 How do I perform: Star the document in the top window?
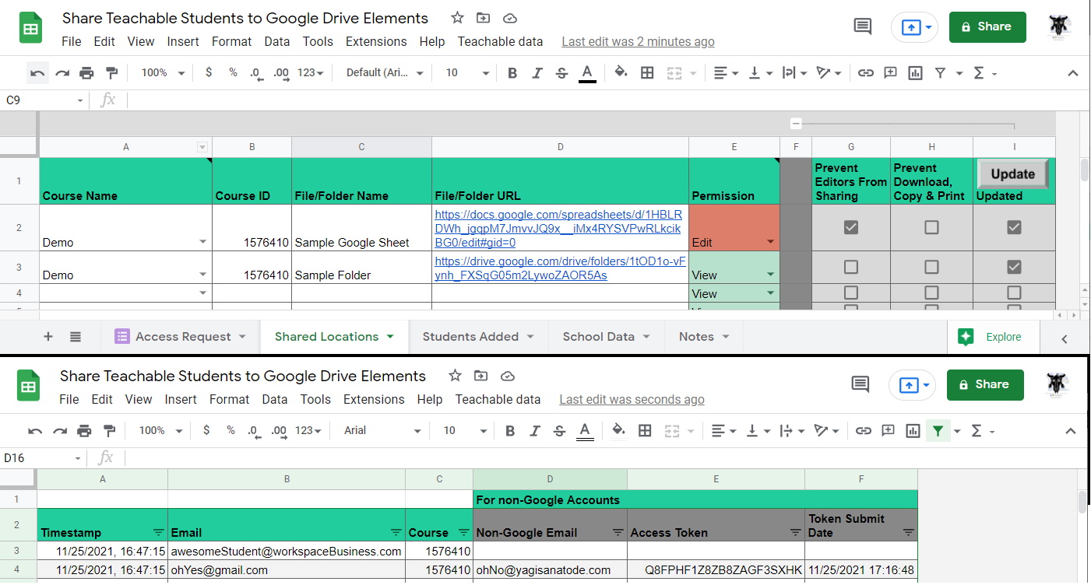coord(458,18)
